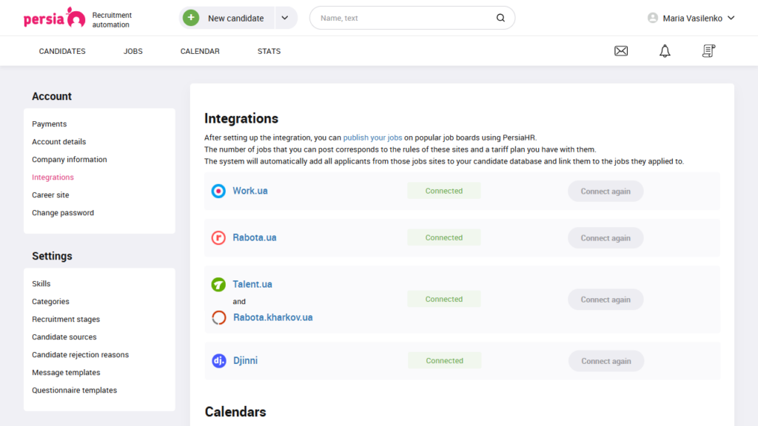This screenshot has width=758, height=426.
Task: Click Connect again for Talent.ua
Action: [x=606, y=300]
